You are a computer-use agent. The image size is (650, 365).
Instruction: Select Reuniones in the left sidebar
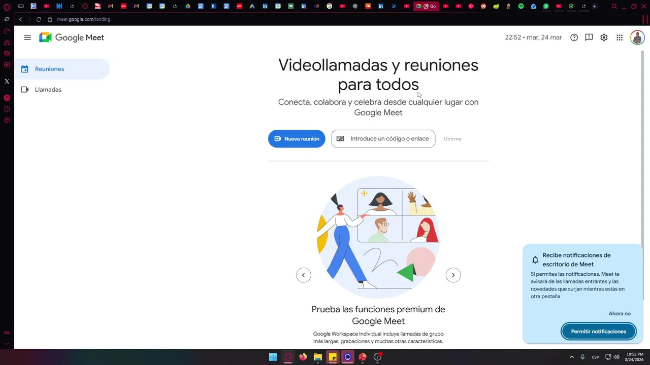(x=62, y=69)
